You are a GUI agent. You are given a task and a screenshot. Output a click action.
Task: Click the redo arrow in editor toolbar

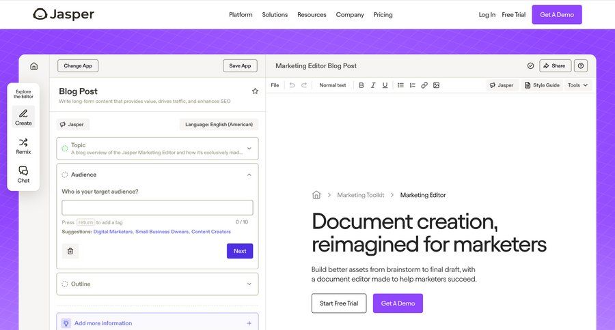(x=304, y=85)
